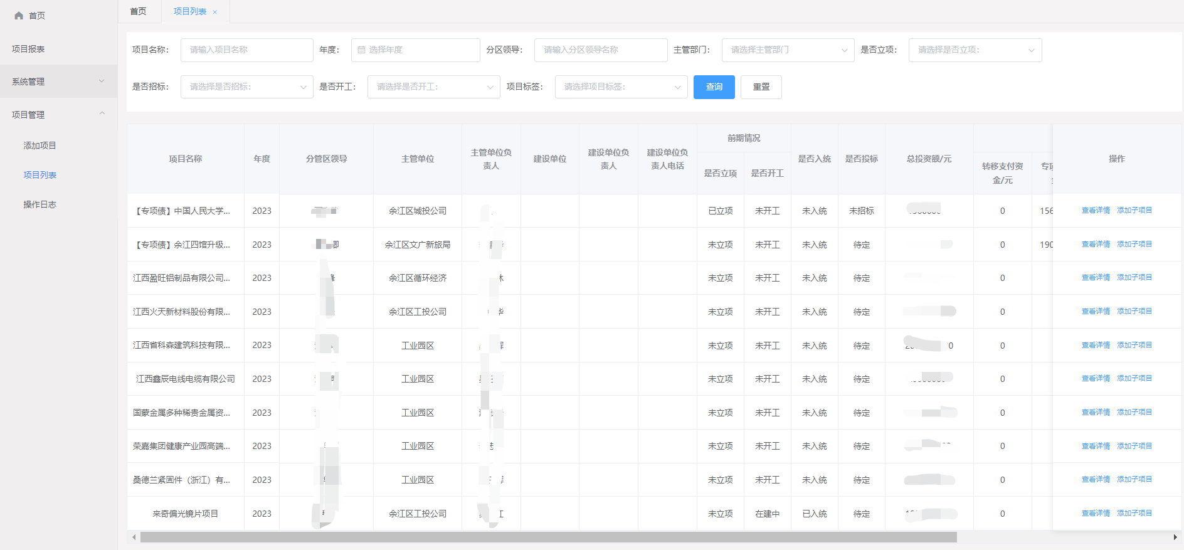The width and height of the screenshot is (1184, 550).
Task: Click the home icon in sidebar
Action: tap(19, 16)
